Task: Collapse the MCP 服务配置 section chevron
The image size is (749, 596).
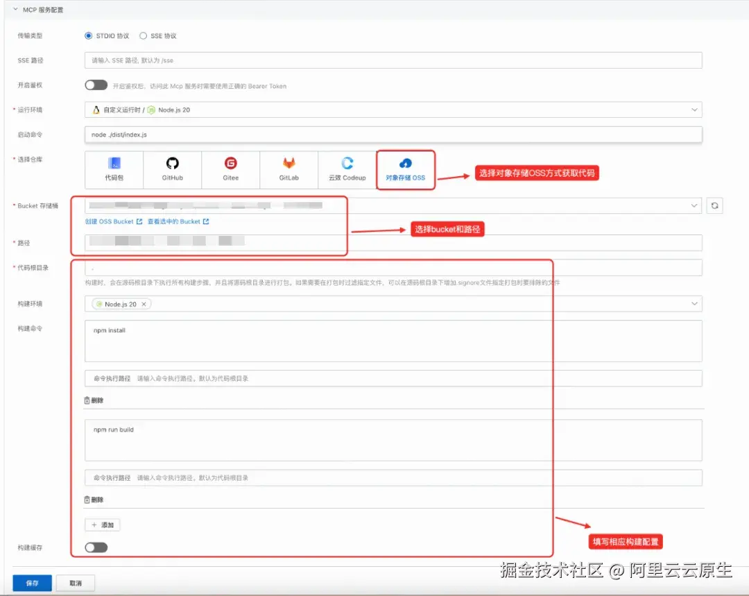Action: [15, 9]
